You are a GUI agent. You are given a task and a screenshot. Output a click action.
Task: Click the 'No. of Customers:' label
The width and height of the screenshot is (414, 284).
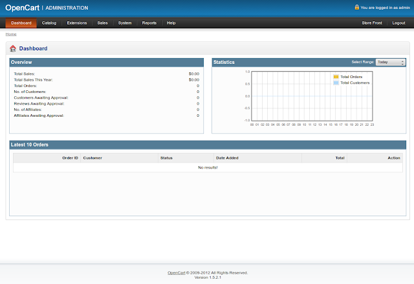click(30, 92)
